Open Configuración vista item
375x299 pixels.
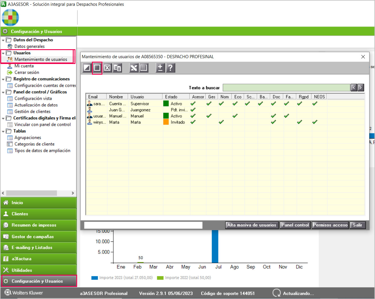tap(33, 98)
